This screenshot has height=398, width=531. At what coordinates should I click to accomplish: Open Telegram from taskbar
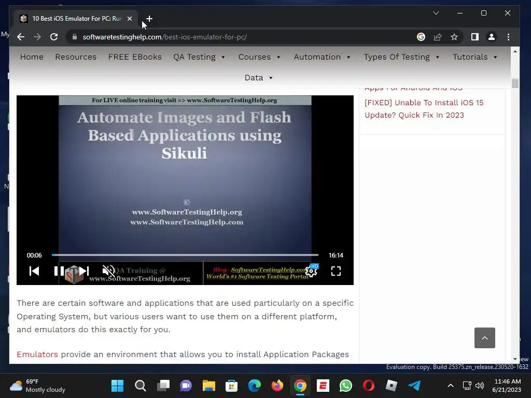point(414,386)
